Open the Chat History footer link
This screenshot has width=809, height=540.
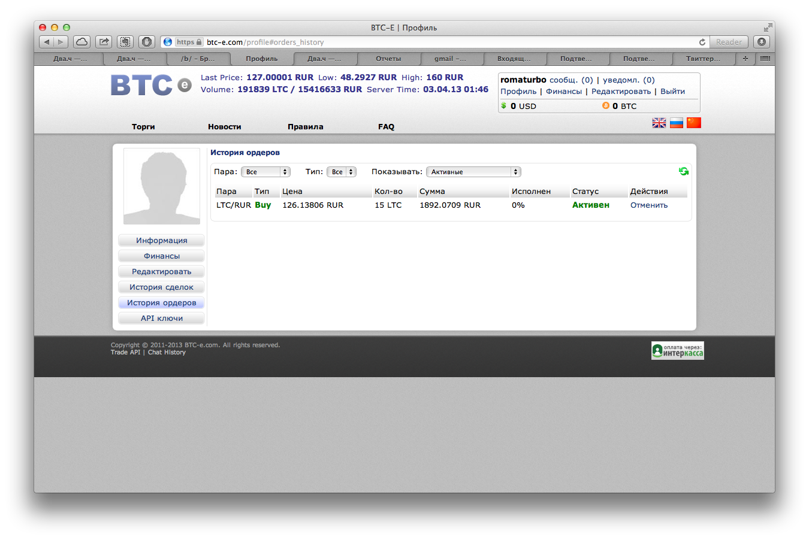(167, 352)
